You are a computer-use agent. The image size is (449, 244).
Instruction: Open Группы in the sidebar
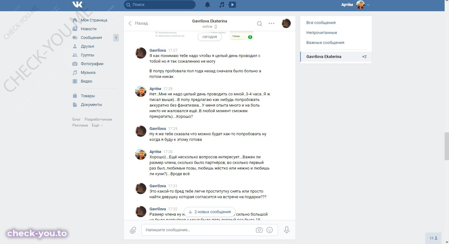point(87,55)
